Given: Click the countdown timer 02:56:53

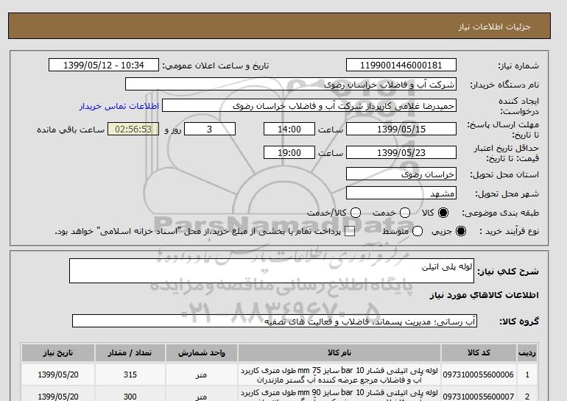Looking at the screenshot, I should point(133,129).
